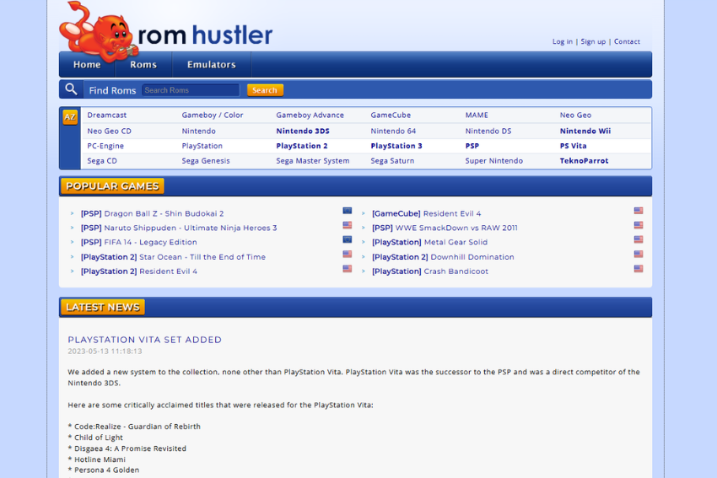The width and height of the screenshot is (717, 478).
Task: Click the Rom Hustler devil logo
Action: (x=99, y=32)
